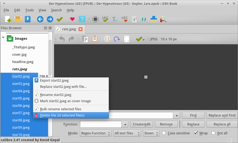Click the green checkmark checkpoint icon
This screenshot has width=238, height=143.
pyautogui.click(x=60, y=19)
